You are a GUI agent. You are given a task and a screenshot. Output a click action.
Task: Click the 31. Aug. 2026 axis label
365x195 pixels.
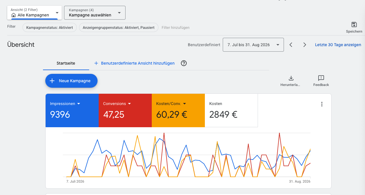point(300,181)
